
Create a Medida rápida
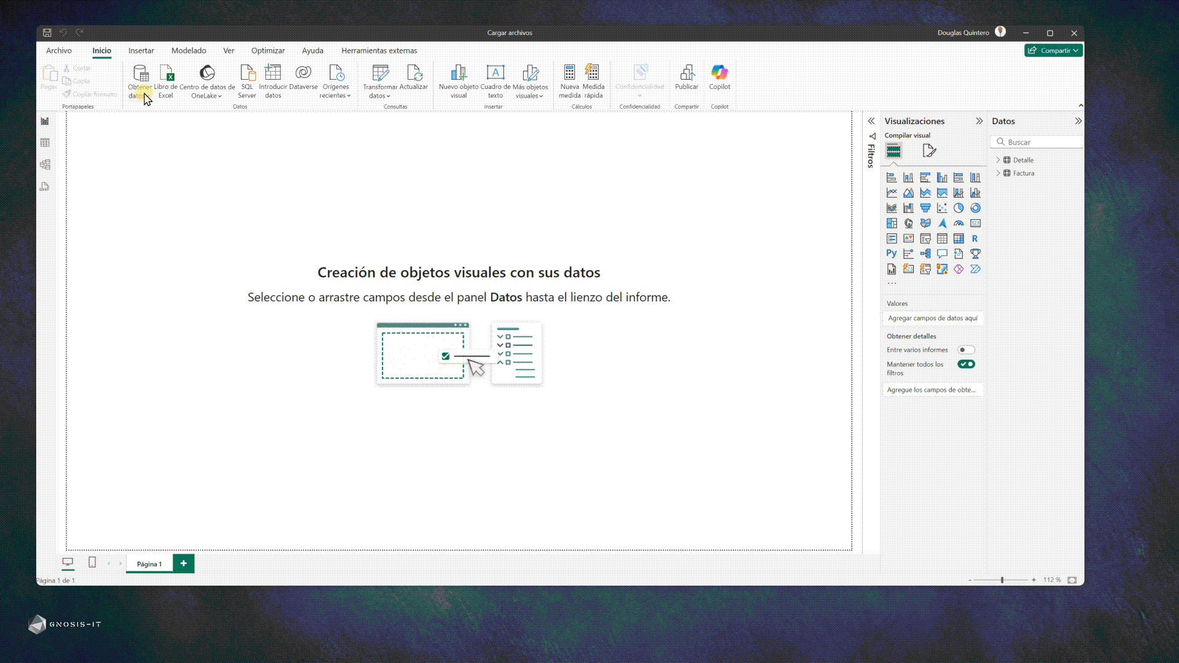[593, 81]
